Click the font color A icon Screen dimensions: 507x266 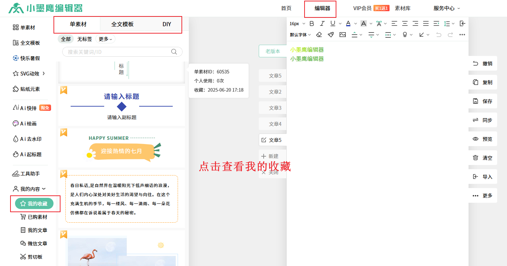[x=348, y=23]
